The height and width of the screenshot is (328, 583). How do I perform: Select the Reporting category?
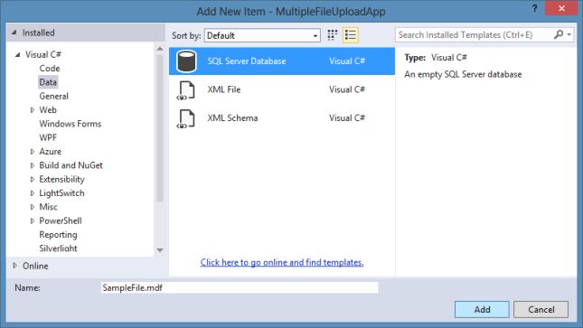point(59,235)
